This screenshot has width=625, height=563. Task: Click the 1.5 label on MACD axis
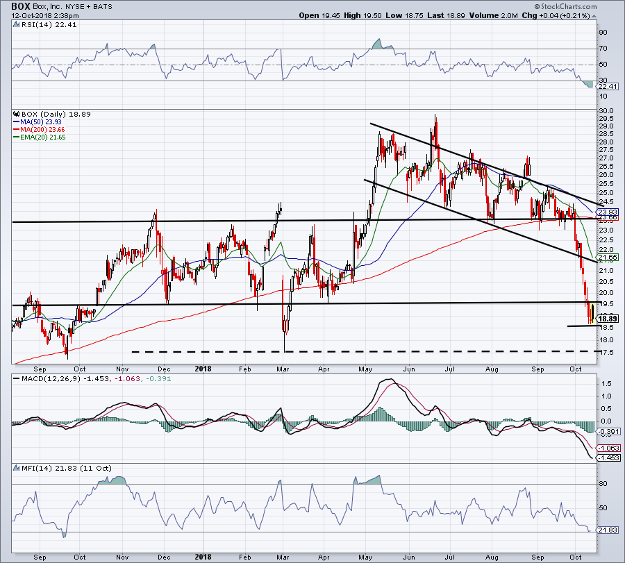(607, 384)
